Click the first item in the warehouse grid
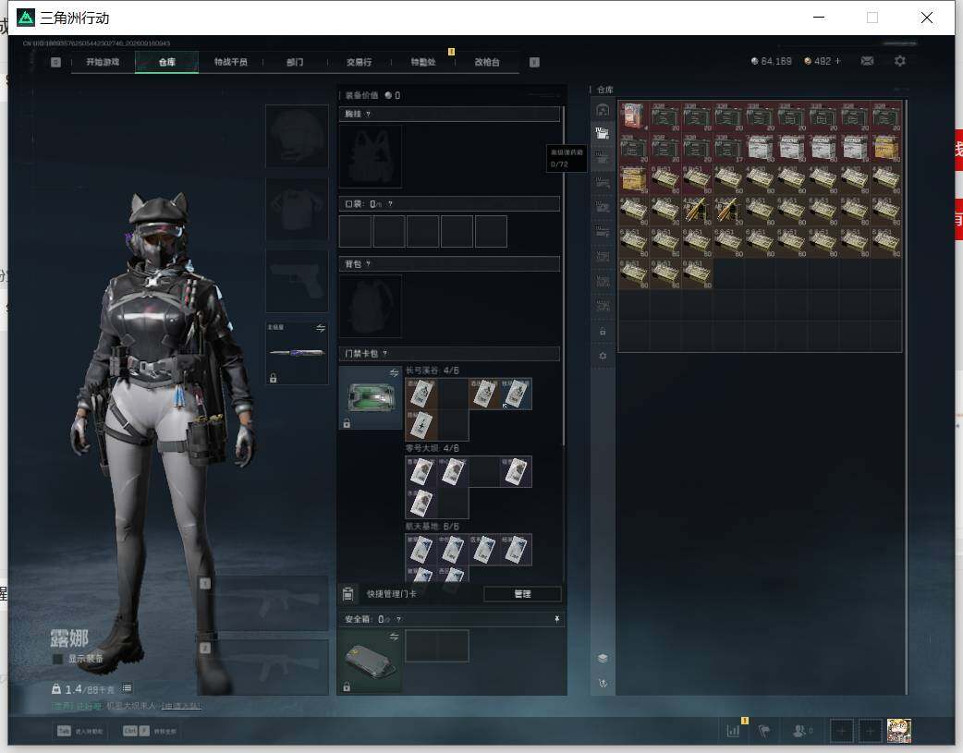963x753 pixels. tap(634, 116)
